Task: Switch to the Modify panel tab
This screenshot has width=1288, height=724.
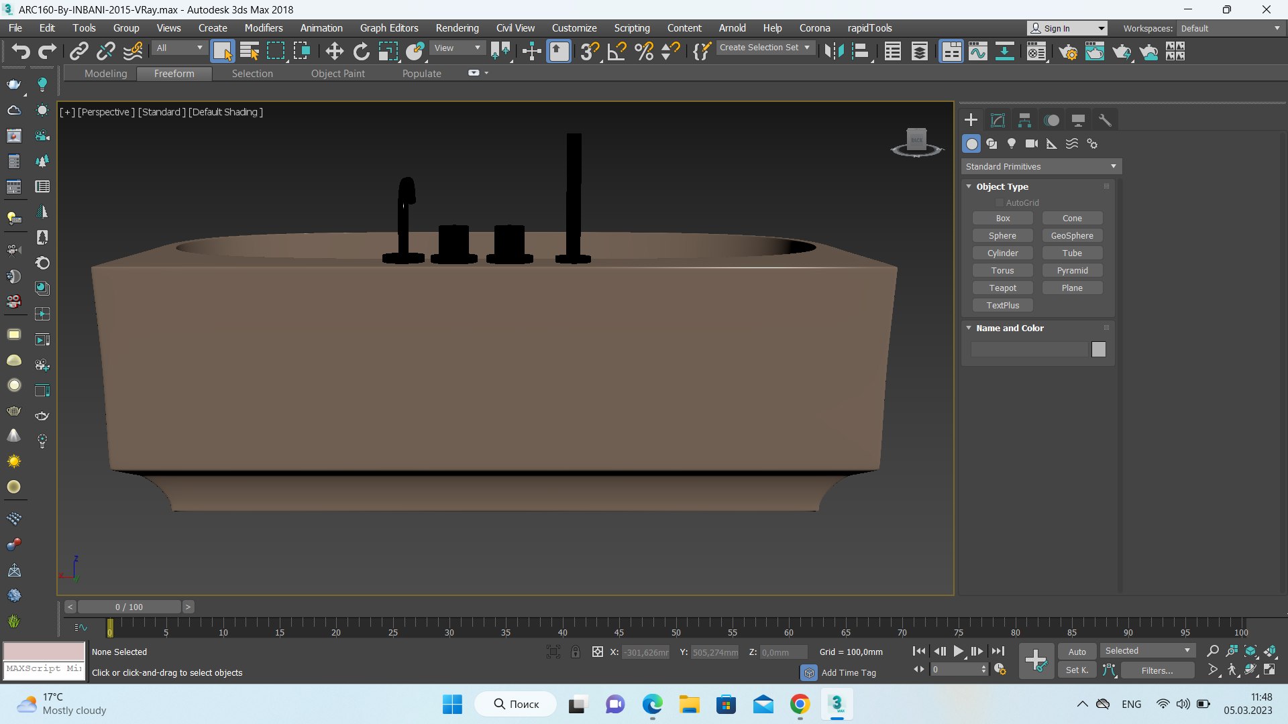Action: click(998, 120)
